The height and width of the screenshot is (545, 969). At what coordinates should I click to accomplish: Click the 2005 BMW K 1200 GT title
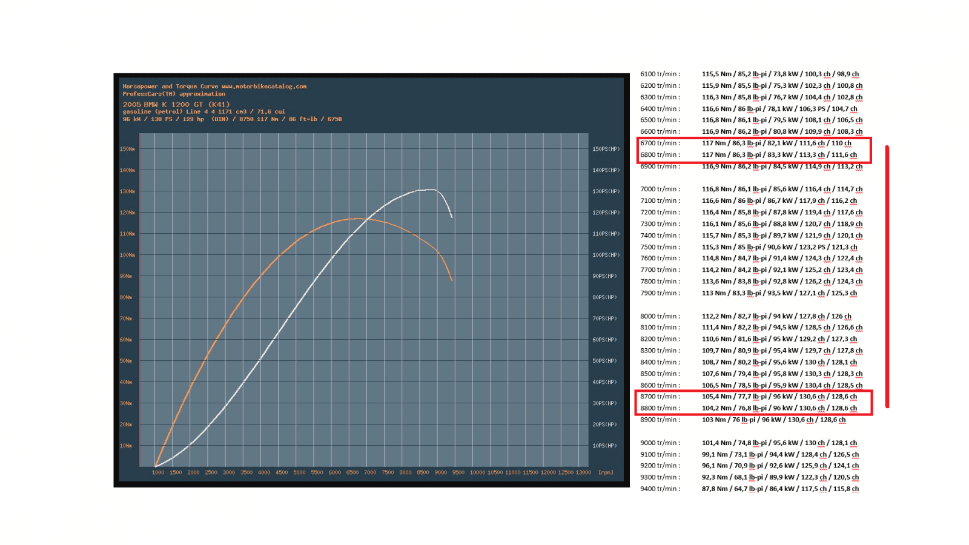pos(176,104)
